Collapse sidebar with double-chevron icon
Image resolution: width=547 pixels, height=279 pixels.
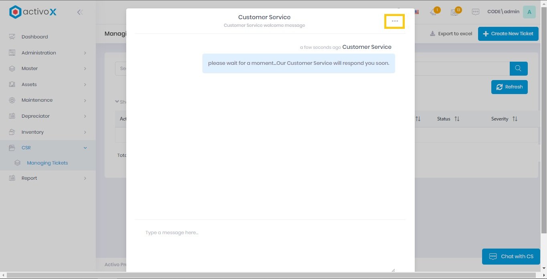80,12
